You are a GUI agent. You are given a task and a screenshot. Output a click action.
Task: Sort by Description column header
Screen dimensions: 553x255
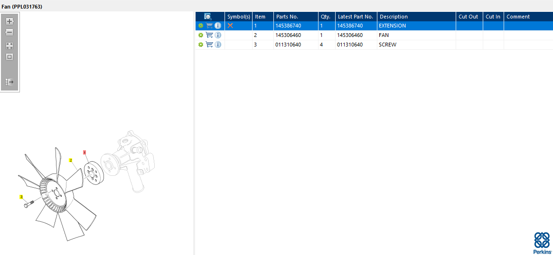pyautogui.click(x=416, y=17)
